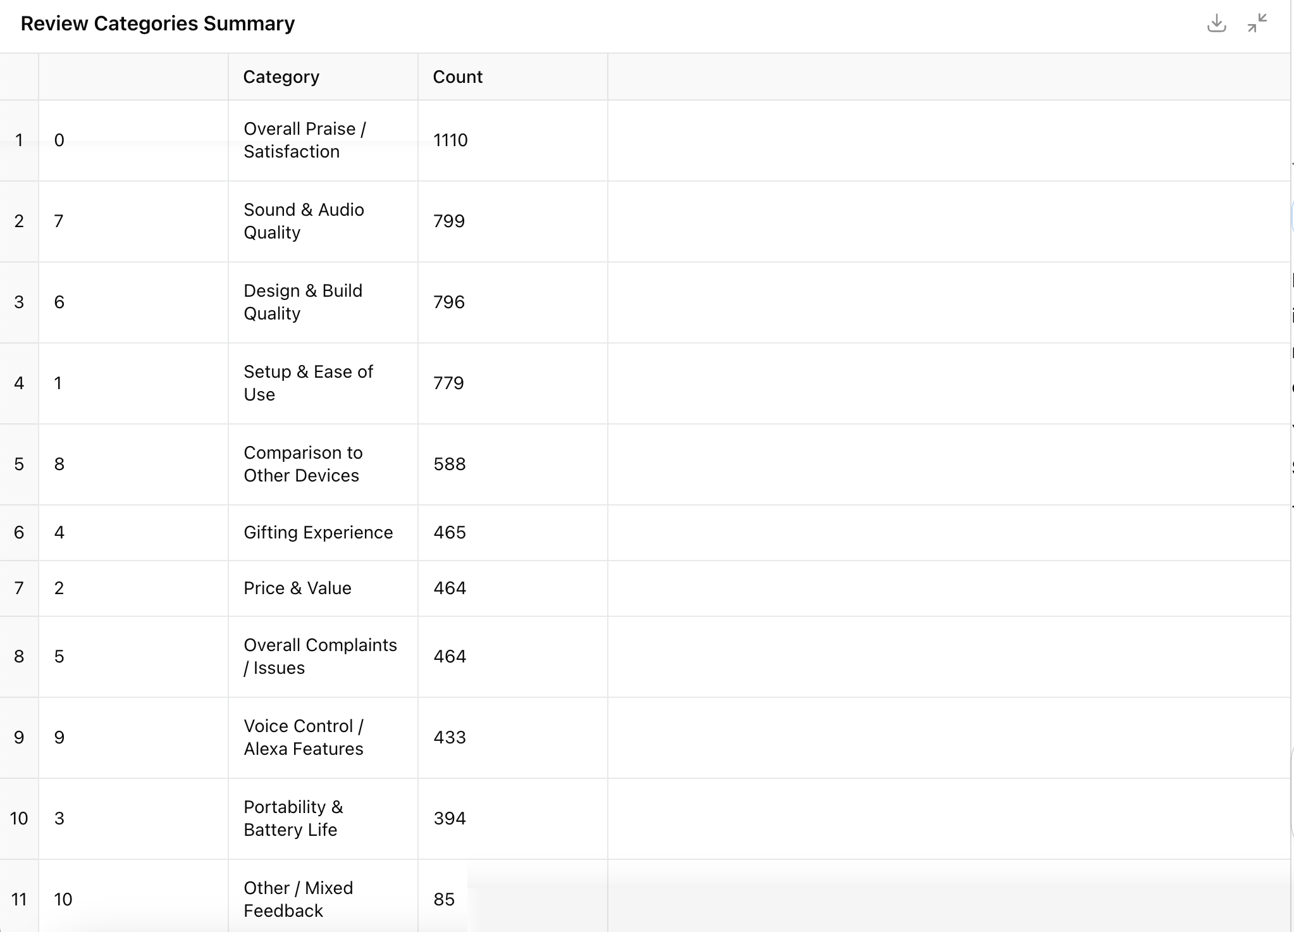Viewport: 1294px width, 932px height.
Task: Click the Count column header
Action: coord(457,77)
